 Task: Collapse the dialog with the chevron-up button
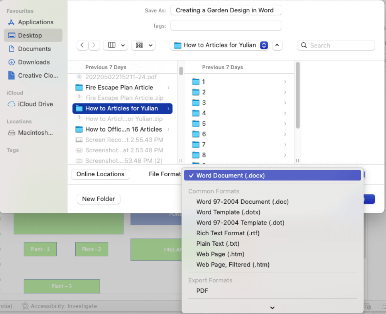coord(277,45)
